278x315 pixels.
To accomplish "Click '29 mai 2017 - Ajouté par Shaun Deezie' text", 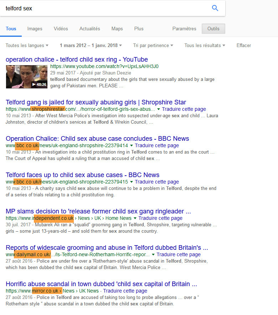I will [91, 73].
